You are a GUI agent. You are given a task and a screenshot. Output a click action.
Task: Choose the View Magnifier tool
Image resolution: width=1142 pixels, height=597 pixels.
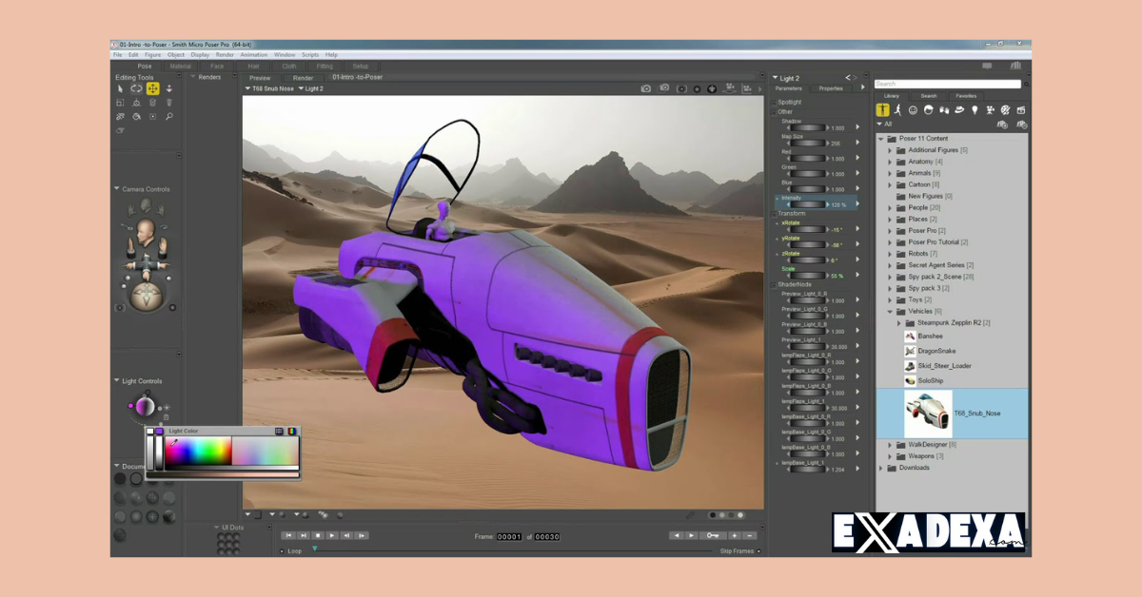point(169,116)
